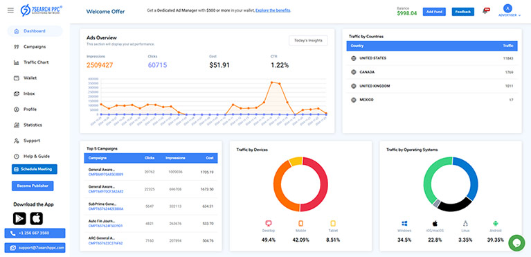Click the CTR value 1.22%

(280, 65)
